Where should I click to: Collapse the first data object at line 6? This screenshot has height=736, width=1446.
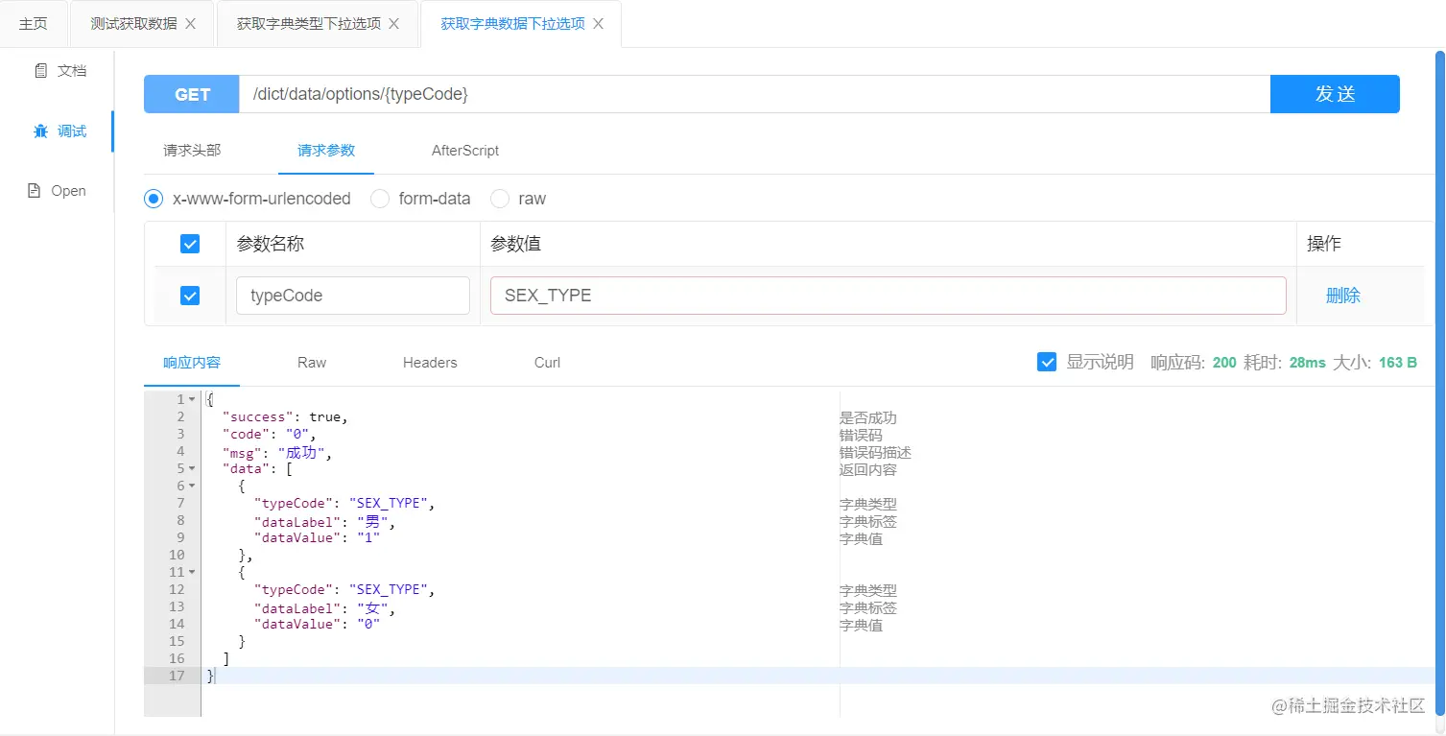[x=192, y=486]
